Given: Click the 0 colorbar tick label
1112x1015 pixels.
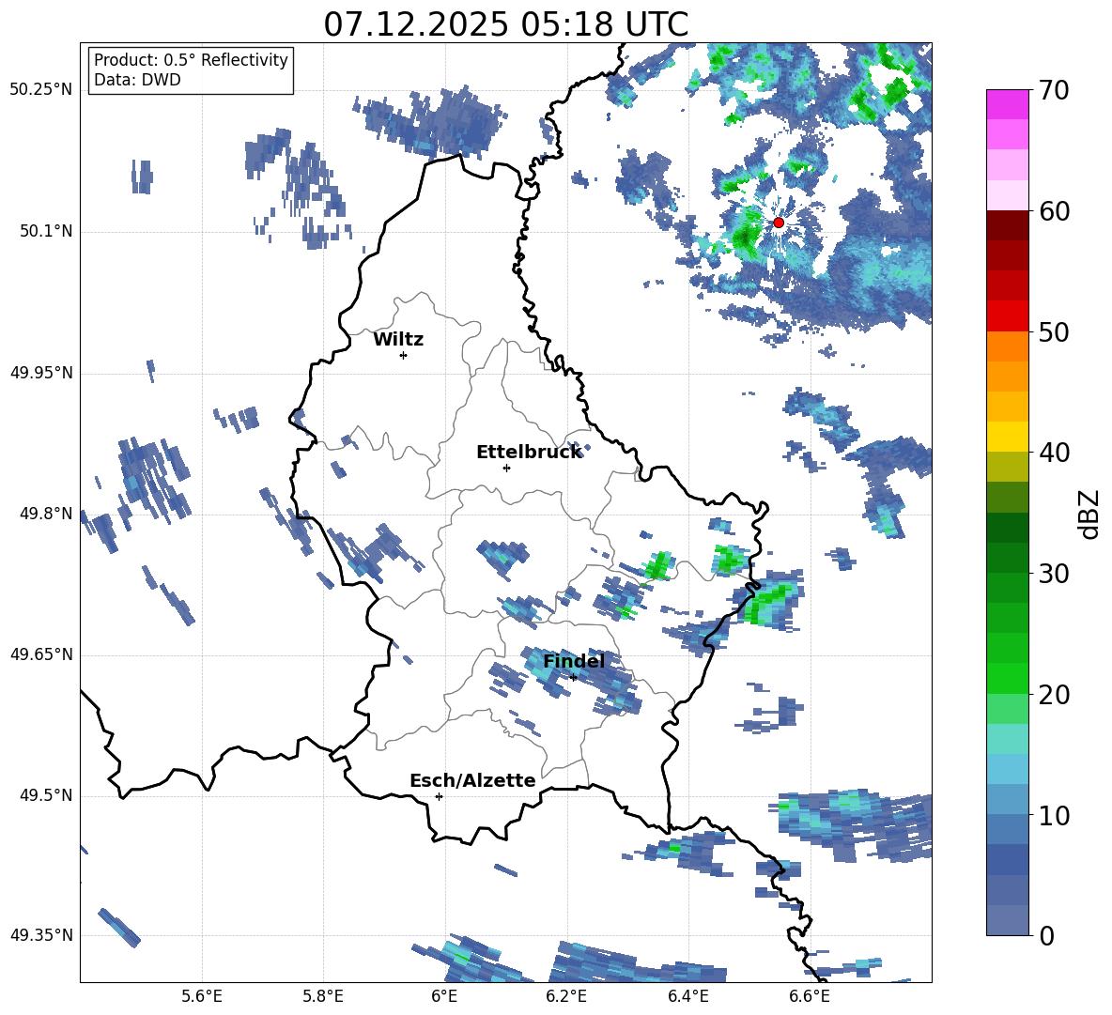Looking at the screenshot, I should 1046,935.
